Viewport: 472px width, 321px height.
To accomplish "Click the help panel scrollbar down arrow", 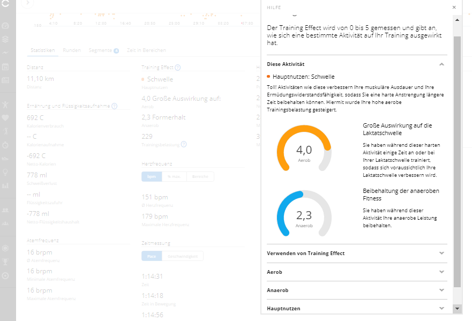I will click(457, 309).
